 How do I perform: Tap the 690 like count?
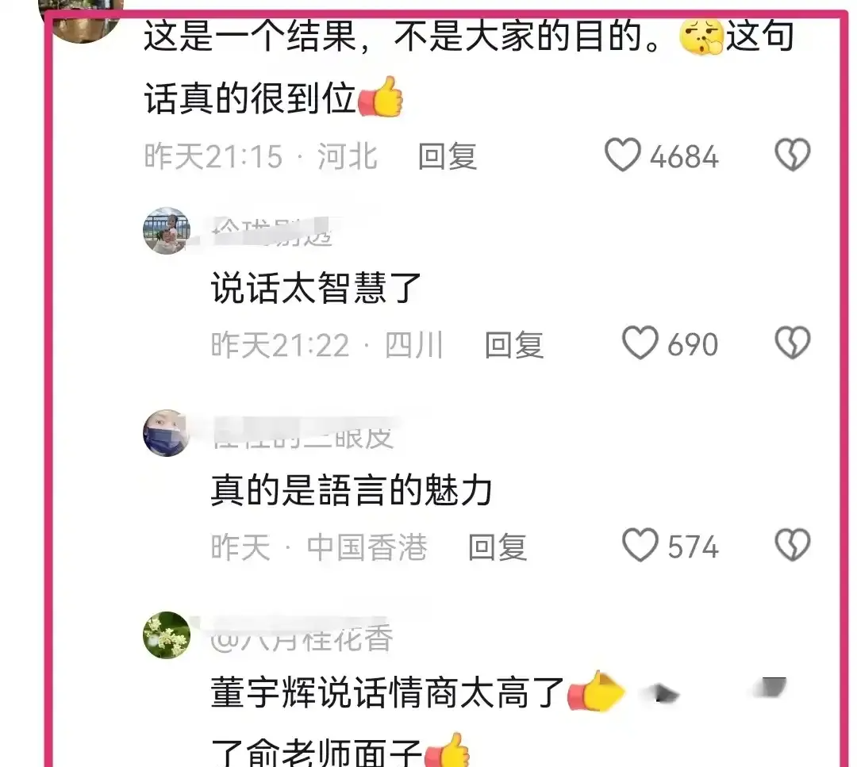coord(693,345)
